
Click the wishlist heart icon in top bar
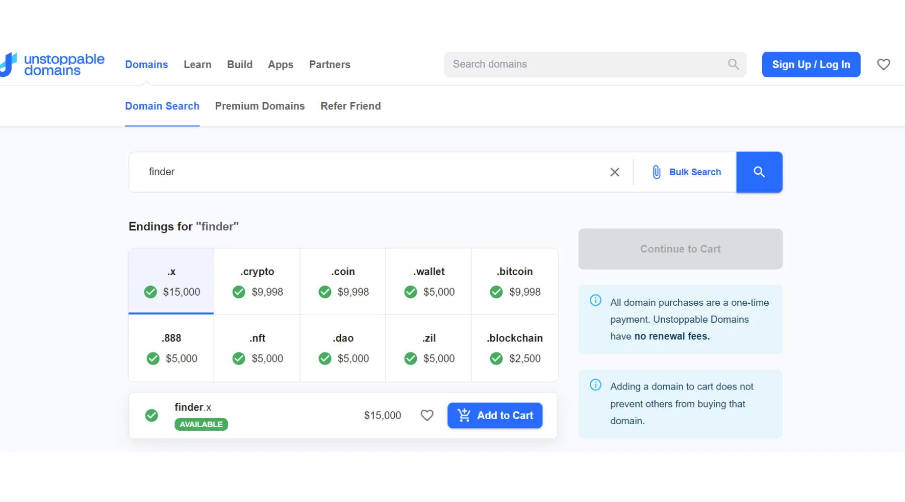click(x=883, y=64)
